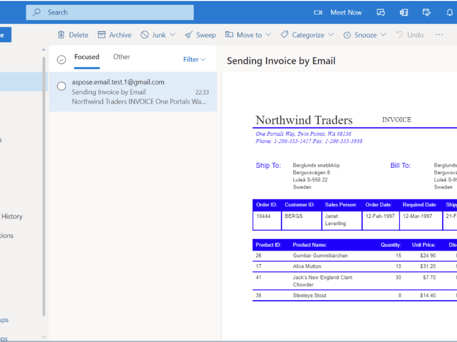Click the Delete label in toolbar

click(x=79, y=35)
